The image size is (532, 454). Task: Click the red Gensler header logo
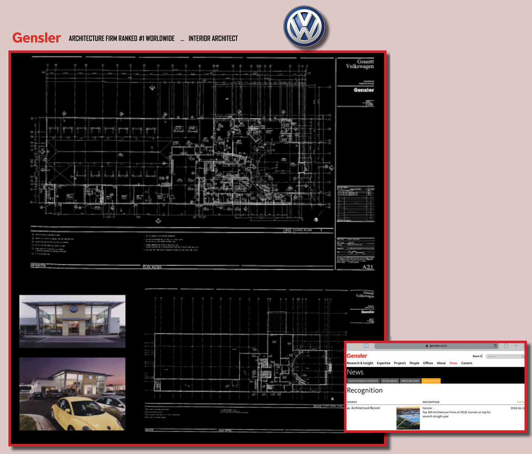tap(37, 38)
